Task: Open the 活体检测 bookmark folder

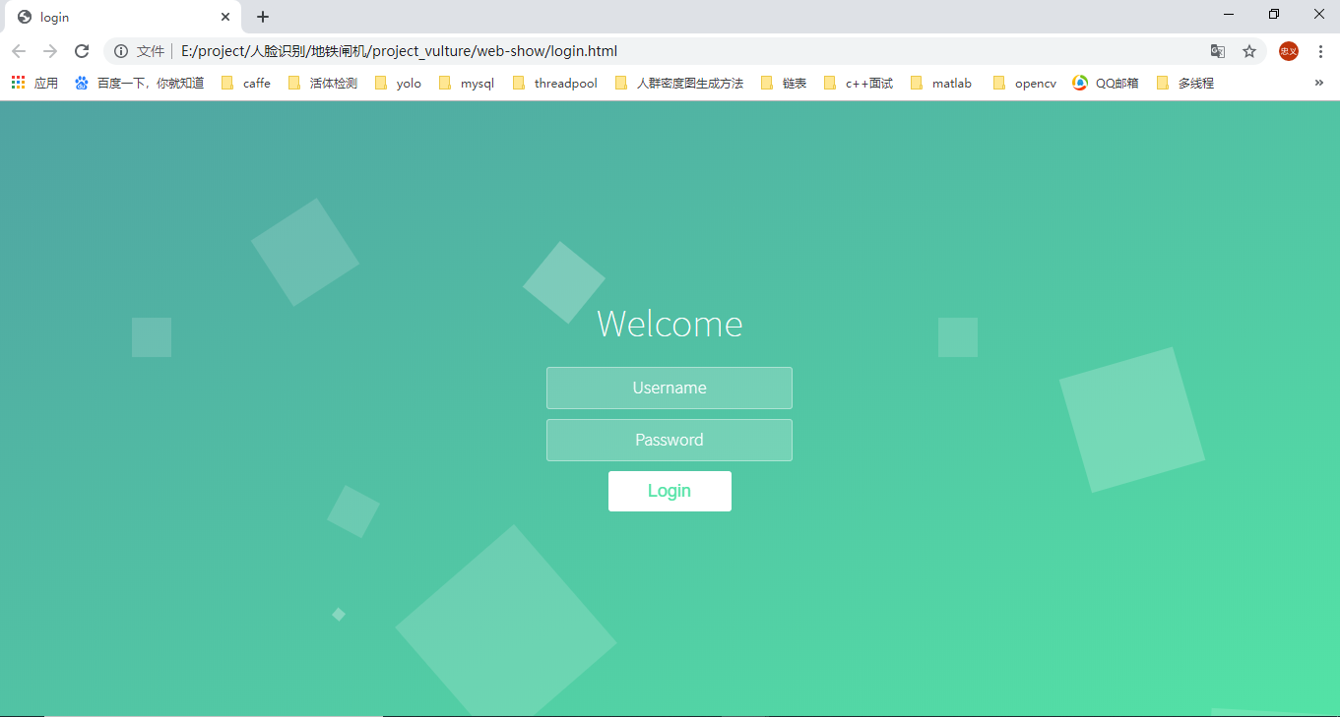Action: tap(323, 84)
